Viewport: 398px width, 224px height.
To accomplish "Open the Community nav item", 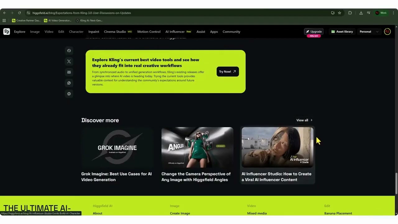I will click(231, 31).
